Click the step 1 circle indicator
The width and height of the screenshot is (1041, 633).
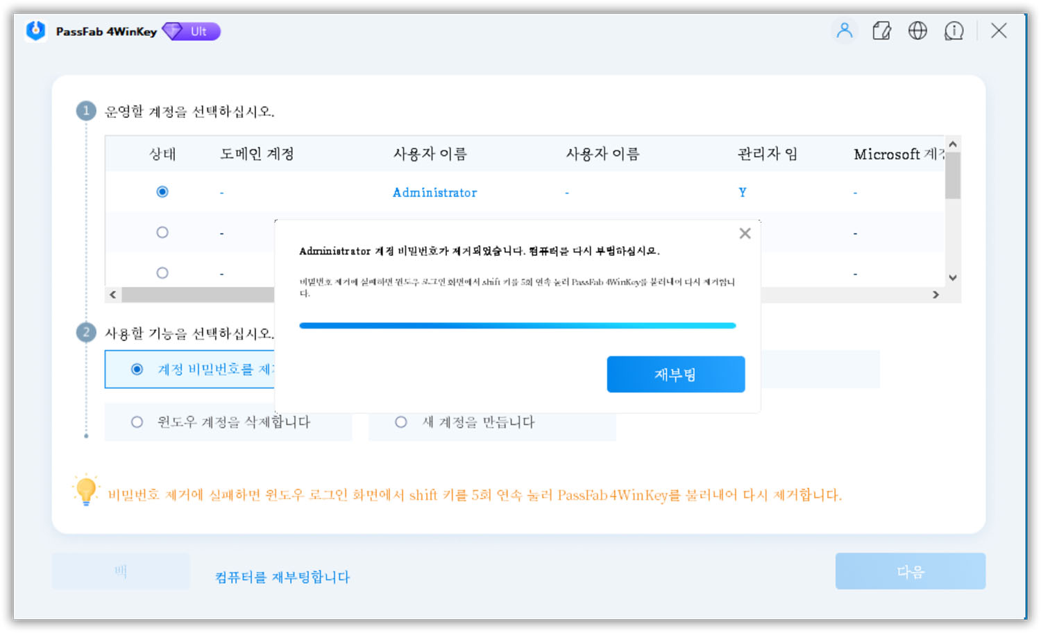[x=85, y=110]
